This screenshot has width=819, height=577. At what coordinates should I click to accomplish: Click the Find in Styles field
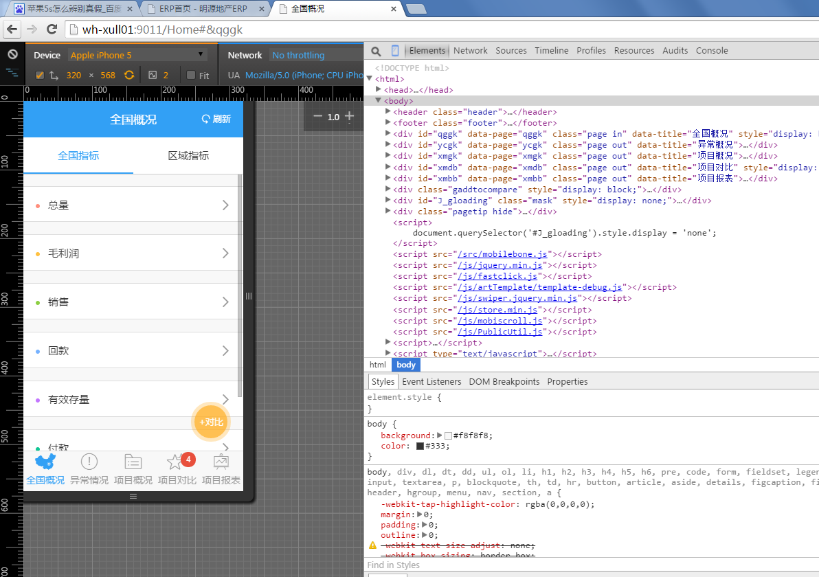tap(592, 565)
